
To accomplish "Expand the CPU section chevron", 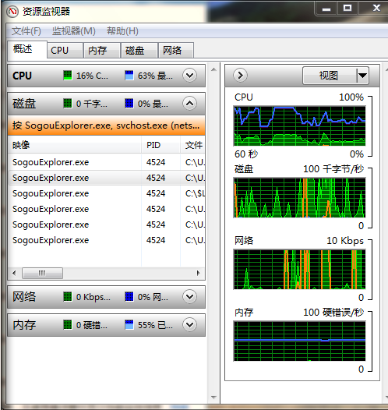I will tap(189, 76).
